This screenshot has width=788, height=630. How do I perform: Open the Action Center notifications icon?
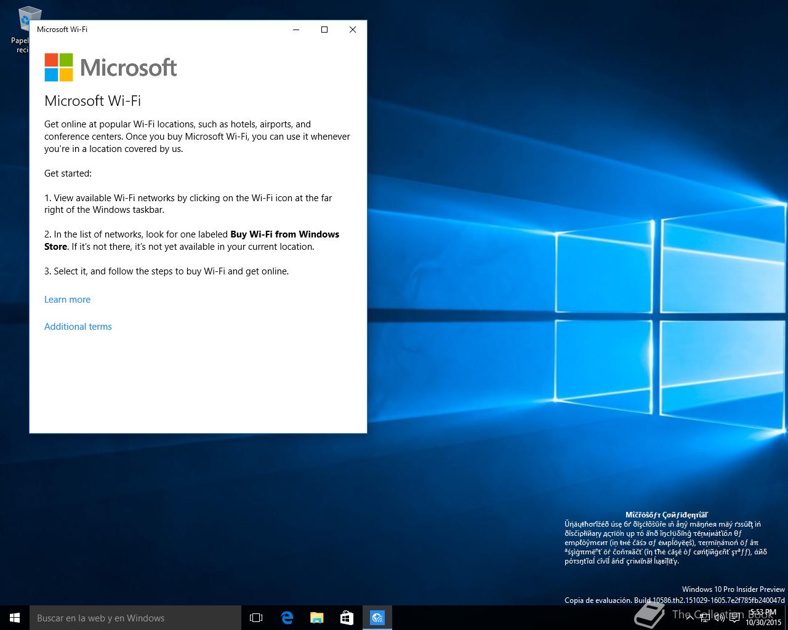[x=734, y=618]
